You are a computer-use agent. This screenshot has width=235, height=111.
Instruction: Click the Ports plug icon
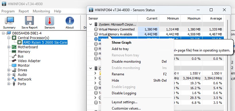point(14,84)
